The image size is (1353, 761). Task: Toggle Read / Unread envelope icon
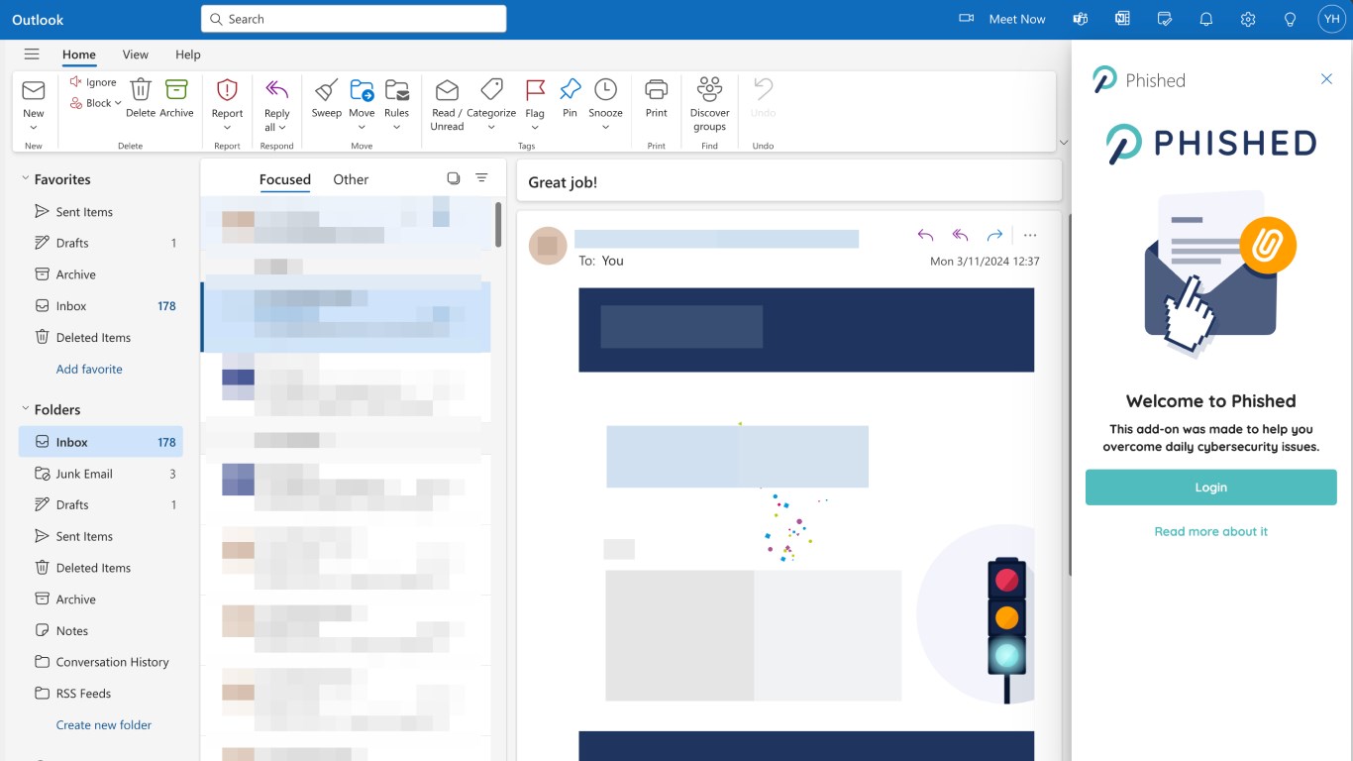447,90
